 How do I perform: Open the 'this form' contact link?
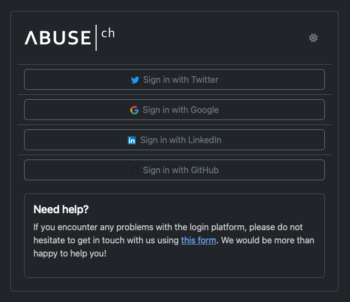[x=199, y=240]
